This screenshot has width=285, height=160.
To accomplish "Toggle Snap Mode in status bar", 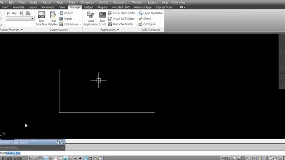I will [x=35, y=158].
